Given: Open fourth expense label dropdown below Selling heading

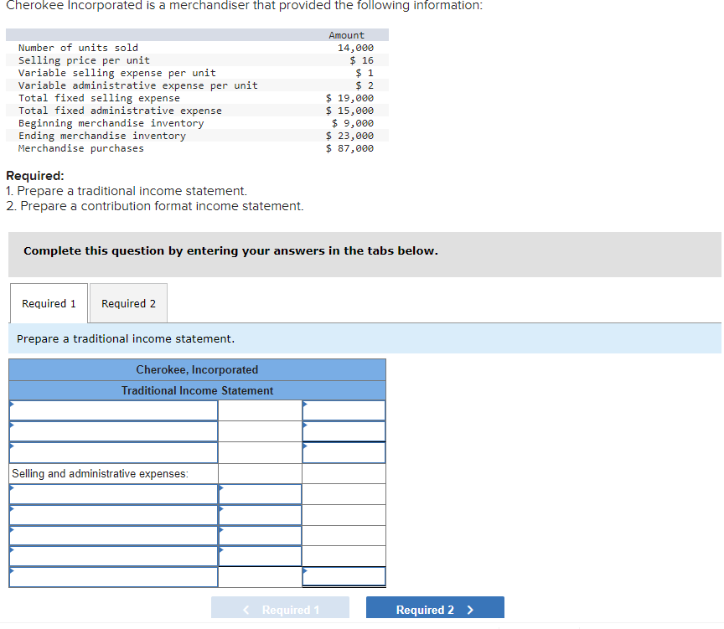Looking at the screenshot, I should 114,556.
